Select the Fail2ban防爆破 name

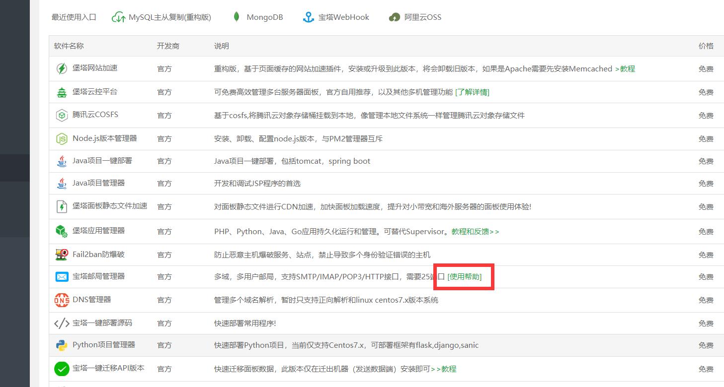(x=98, y=255)
